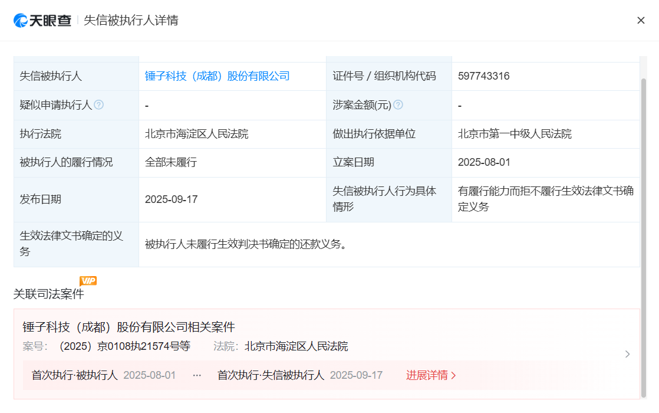Click the vertical scrollbar of the dialog
The width and height of the screenshot is (659, 413).
tap(644, 238)
